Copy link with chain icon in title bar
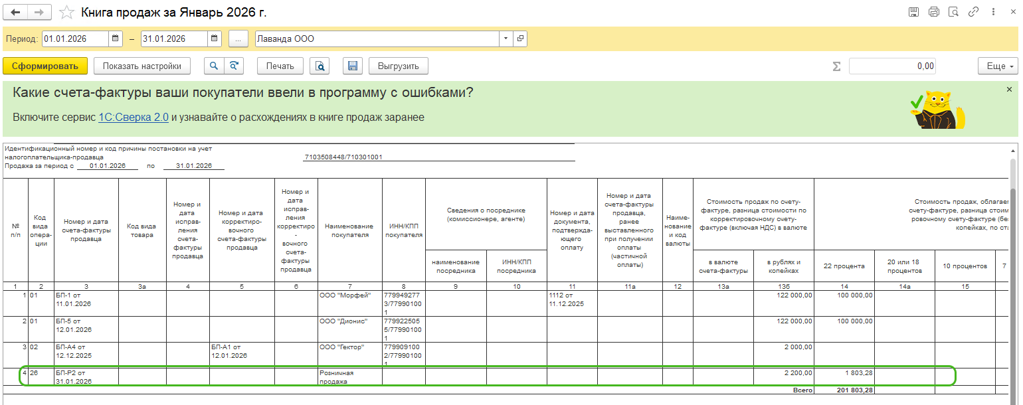This screenshot has height=405, width=1023. click(x=974, y=12)
